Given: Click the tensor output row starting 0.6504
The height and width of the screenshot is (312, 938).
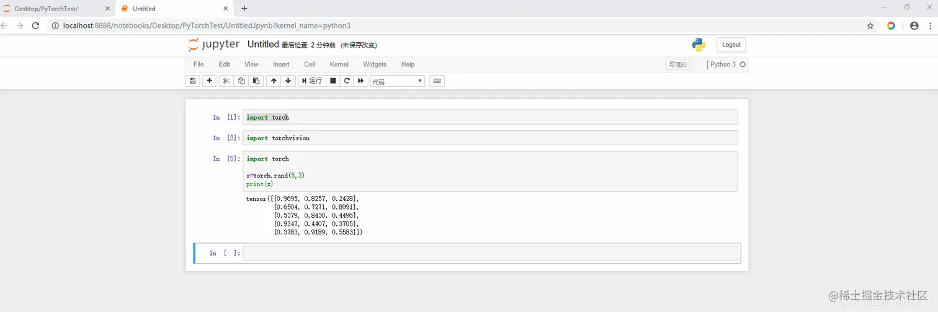Looking at the screenshot, I should pos(316,207).
